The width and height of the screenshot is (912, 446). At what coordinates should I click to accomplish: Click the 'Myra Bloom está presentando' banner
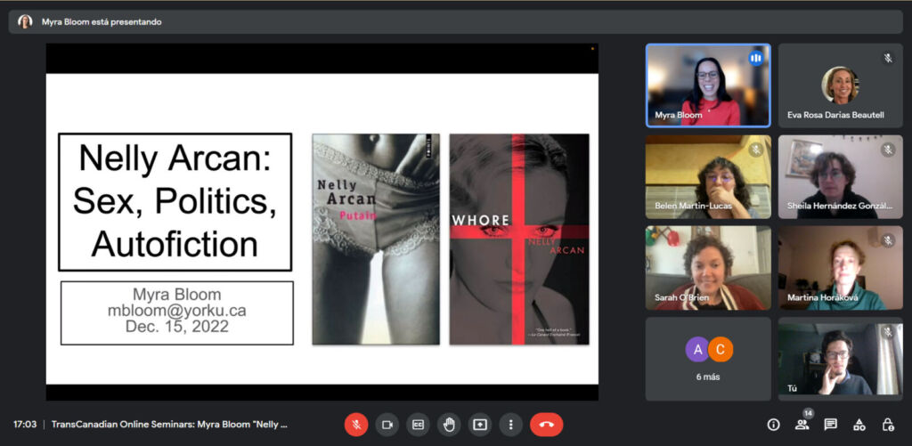(102, 21)
